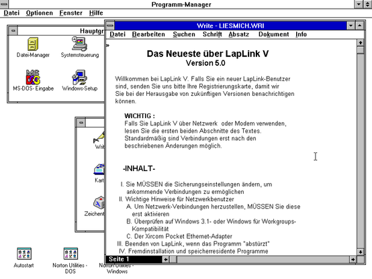
Task: Click the vertical scroll thumb in Write
Action: pyautogui.click(x=361, y=50)
